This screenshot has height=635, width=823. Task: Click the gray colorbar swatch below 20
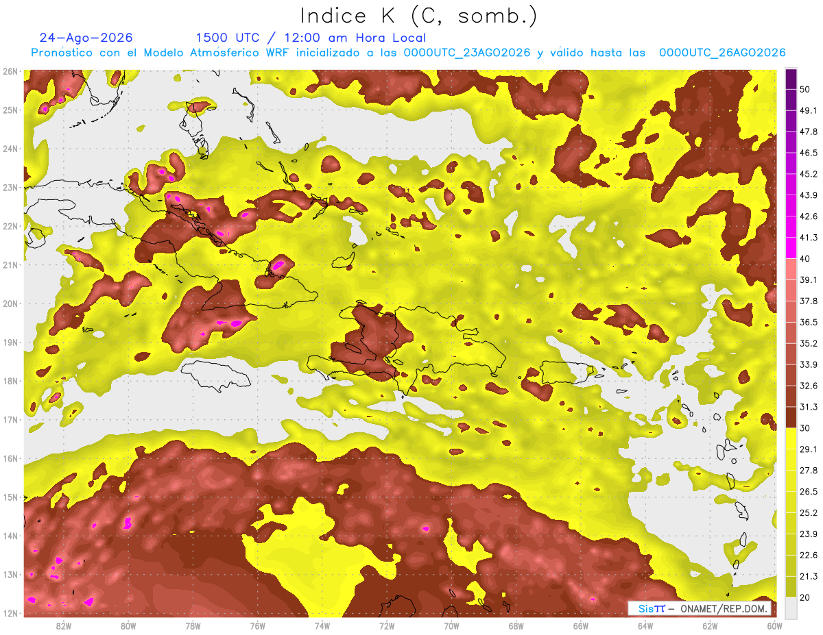tap(791, 608)
